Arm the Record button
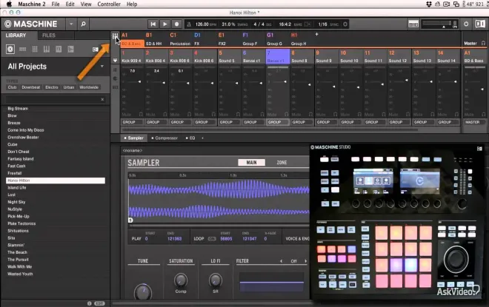The image size is (489, 307). click(x=176, y=24)
